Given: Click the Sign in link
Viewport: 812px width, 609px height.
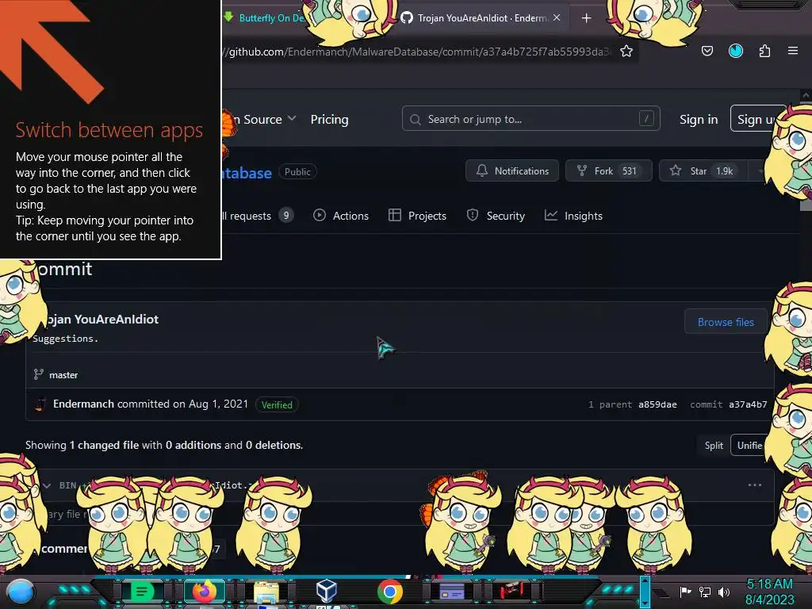Looking at the screenshot, I should [699, 119].
